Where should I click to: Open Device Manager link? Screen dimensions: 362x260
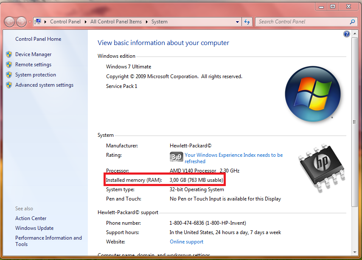point(33,54)
